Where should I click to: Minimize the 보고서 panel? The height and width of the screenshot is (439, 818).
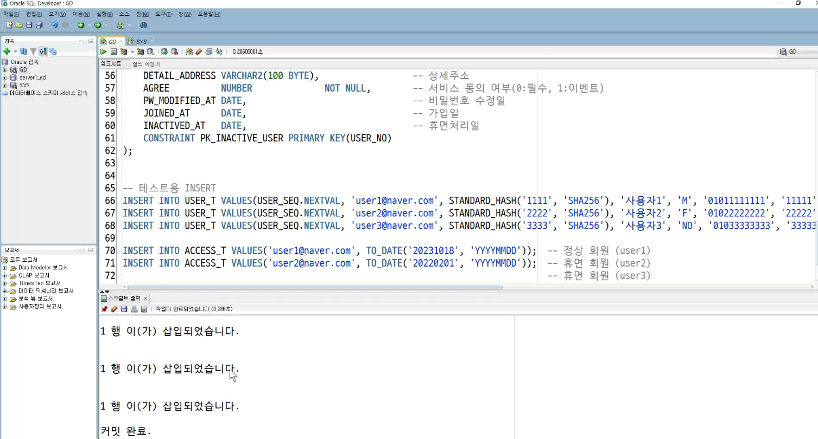[91, 250]
